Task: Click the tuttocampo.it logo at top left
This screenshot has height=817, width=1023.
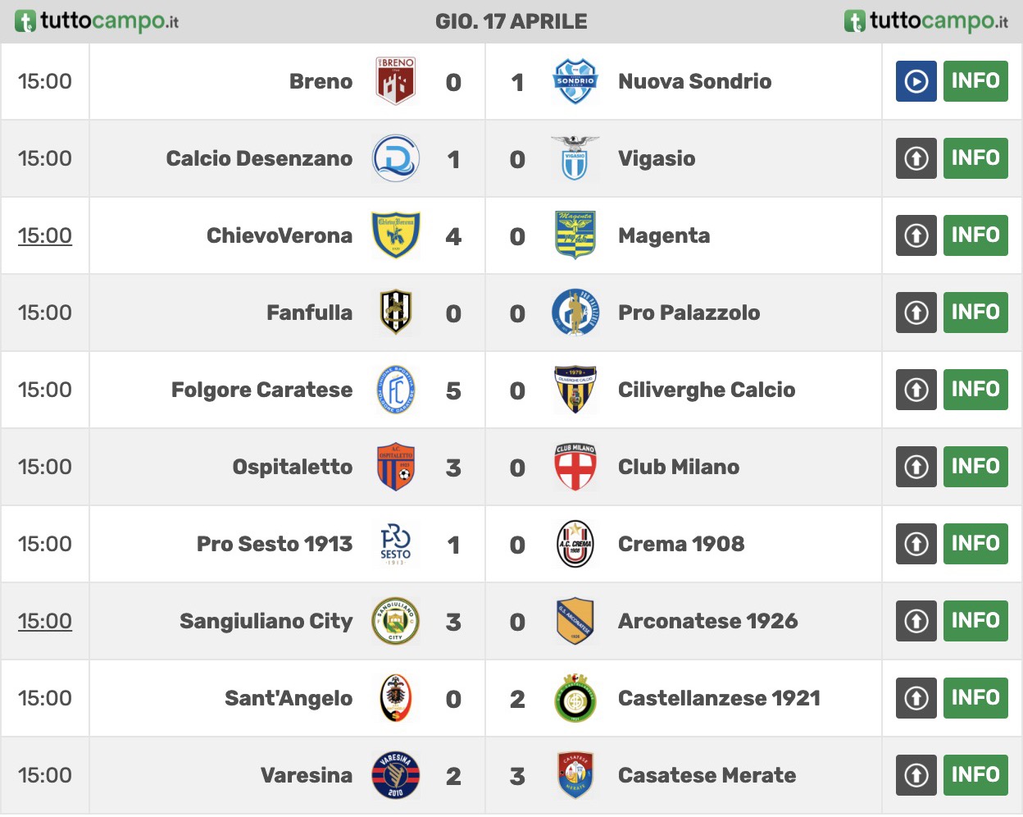Action: 97,21
